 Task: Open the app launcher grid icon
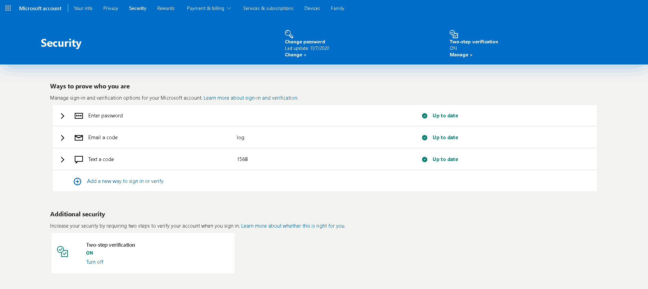tap(8, 8)
